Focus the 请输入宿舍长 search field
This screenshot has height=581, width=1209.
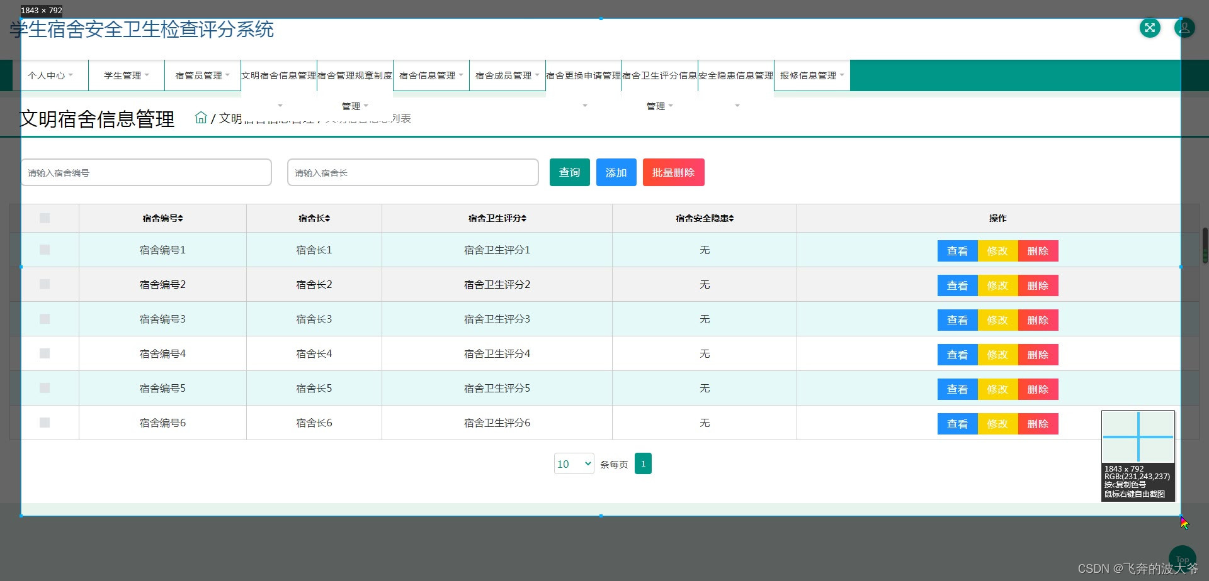coord(413,172)
